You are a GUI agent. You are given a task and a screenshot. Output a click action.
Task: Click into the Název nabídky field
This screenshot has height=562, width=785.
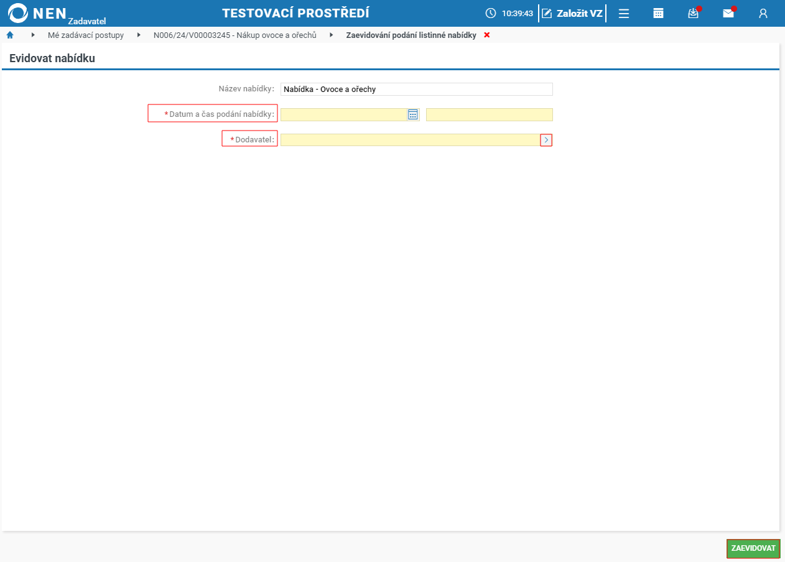416,89
